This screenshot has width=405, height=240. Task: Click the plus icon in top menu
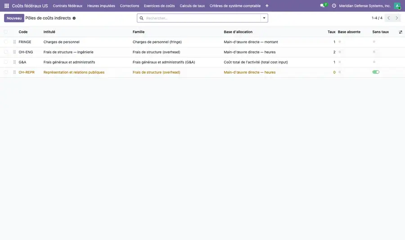pyautogui.click(x=267, y=6)
